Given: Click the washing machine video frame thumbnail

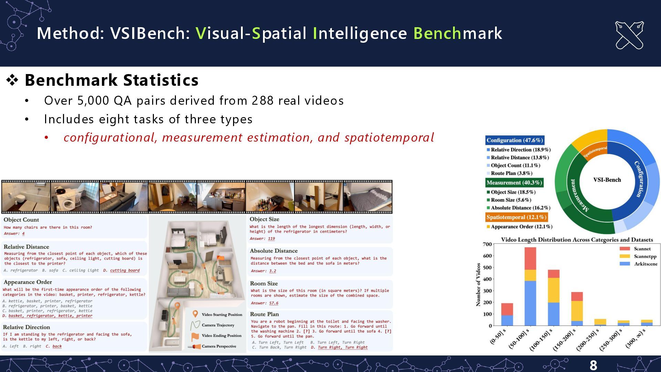Looking at the screenshot, I should (75, 197).
